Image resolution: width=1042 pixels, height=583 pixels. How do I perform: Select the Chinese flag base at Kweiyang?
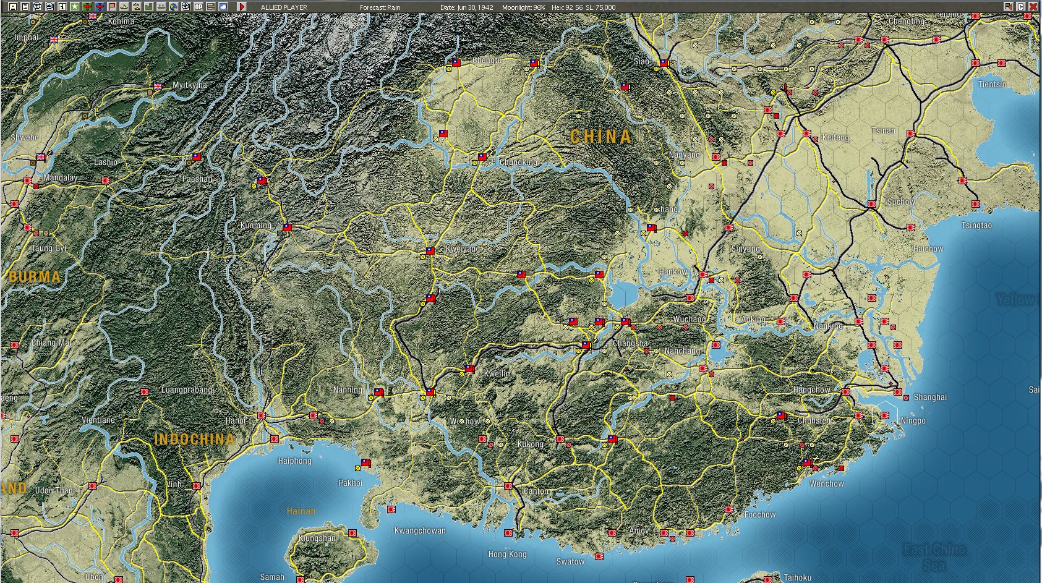[x=430, y=251]
